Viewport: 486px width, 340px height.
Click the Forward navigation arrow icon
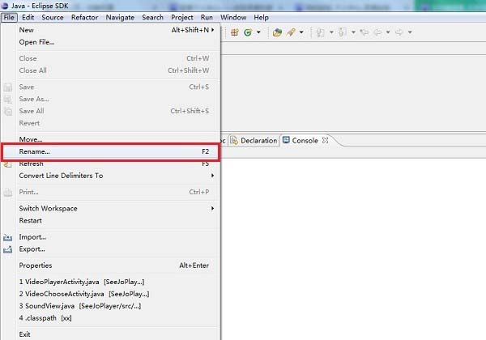click(399, 32)
